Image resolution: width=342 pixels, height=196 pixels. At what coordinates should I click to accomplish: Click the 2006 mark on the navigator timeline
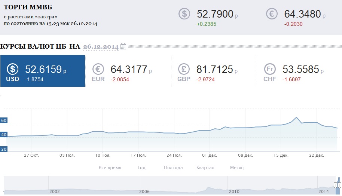tap(144, 192)
